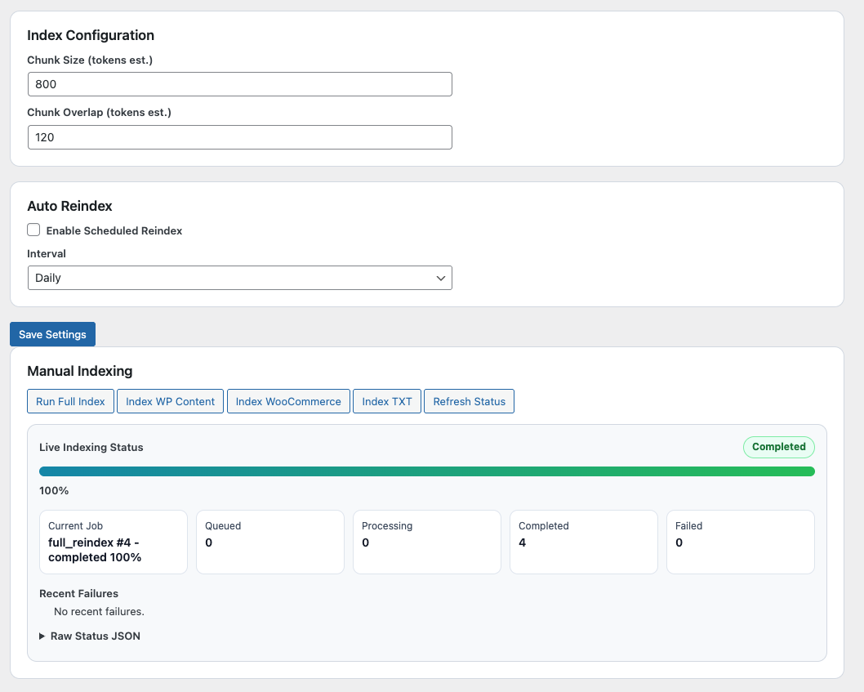Click the Live Indexing Status label
This screenshot has height=692, width=864.
click(x=91, y=447)
